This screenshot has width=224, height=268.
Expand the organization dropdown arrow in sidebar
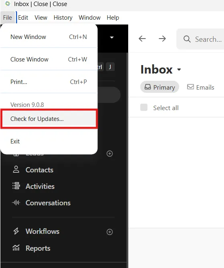[x=112, y=37]
